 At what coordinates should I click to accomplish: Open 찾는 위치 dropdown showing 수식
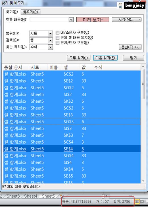pyautogui.click(x=50, y=47)
